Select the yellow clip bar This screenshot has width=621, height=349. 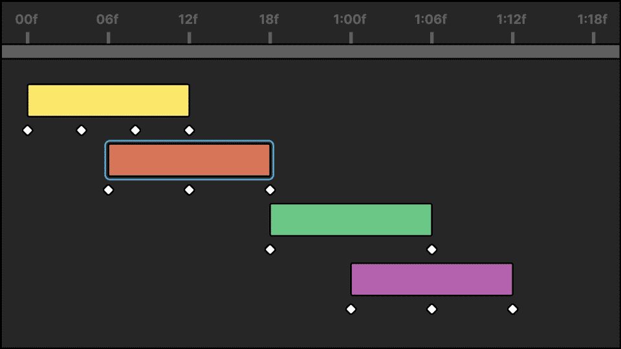pos(108,100)
